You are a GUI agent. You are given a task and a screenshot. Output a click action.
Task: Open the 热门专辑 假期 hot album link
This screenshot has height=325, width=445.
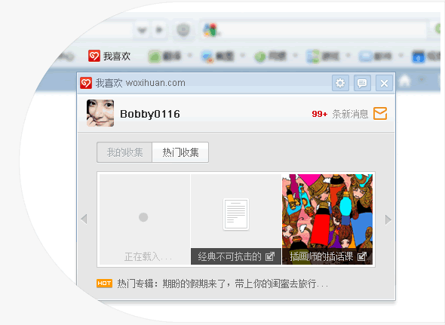tap(222, 284)
